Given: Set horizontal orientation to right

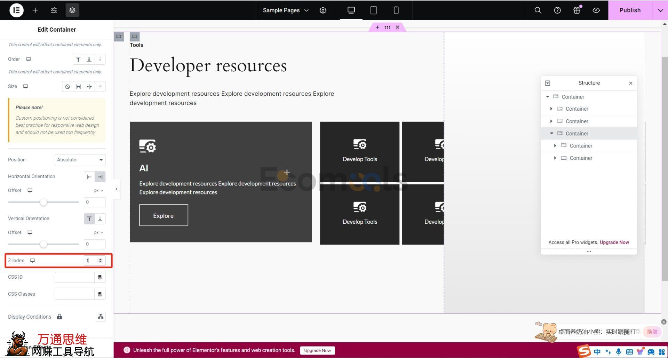Looking at the screenshot, I should click(x=100, y=177).
